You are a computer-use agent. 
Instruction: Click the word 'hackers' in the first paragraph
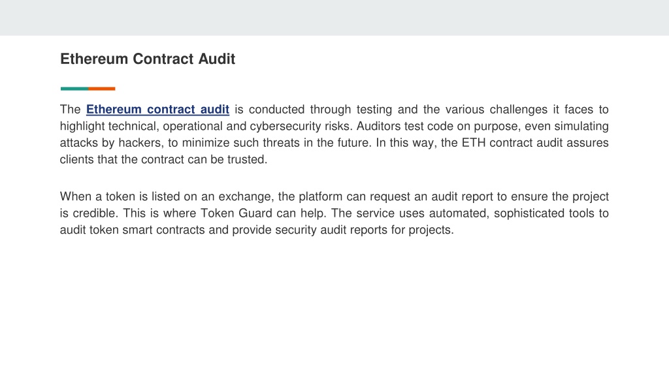(141, 143)
